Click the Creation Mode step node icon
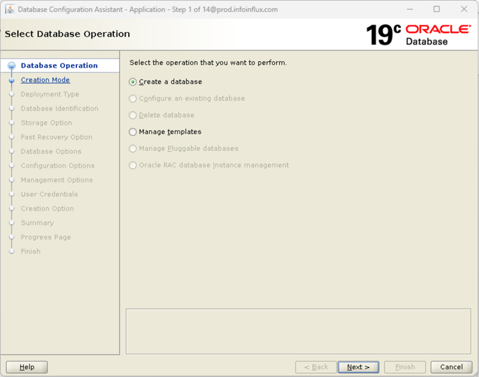This screenshot has width=479, height=377. coord(11,79)
